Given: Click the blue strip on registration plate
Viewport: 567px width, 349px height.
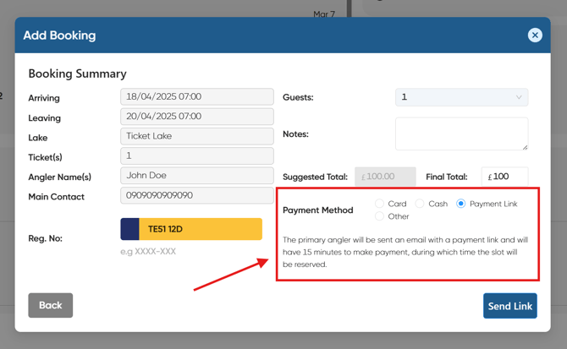Looking at the screenshot, I should click(129, 229).
